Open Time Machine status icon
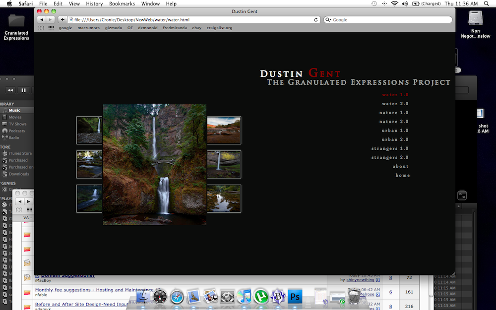 tap(374, 4)
